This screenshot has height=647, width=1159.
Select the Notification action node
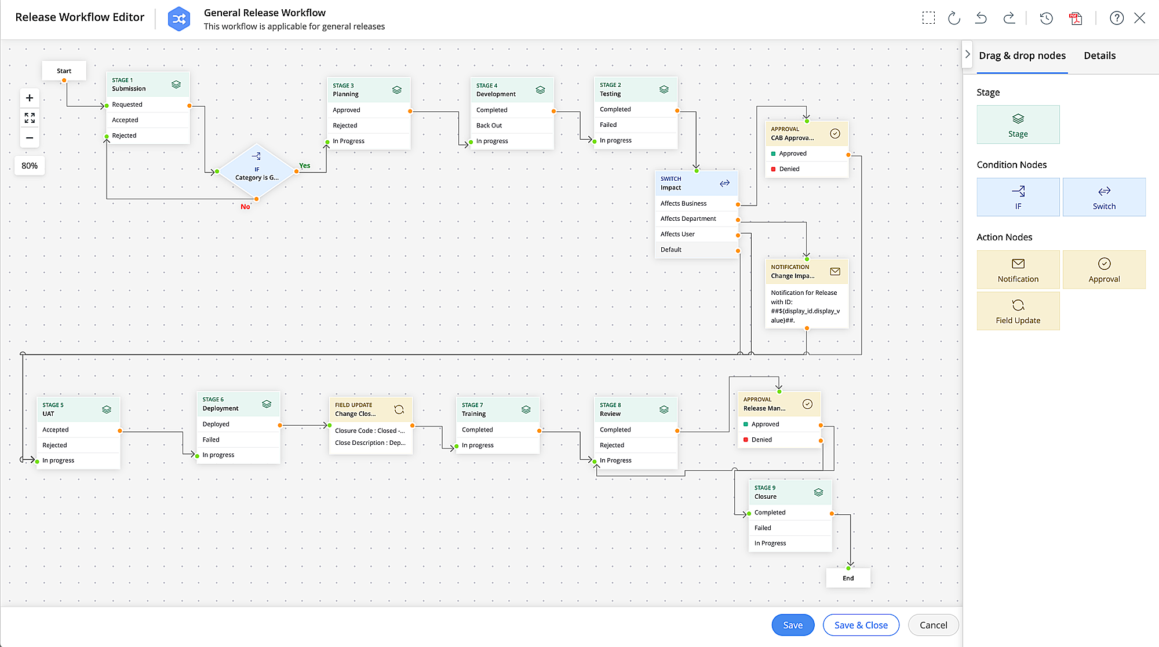[x=1018, y=269]
